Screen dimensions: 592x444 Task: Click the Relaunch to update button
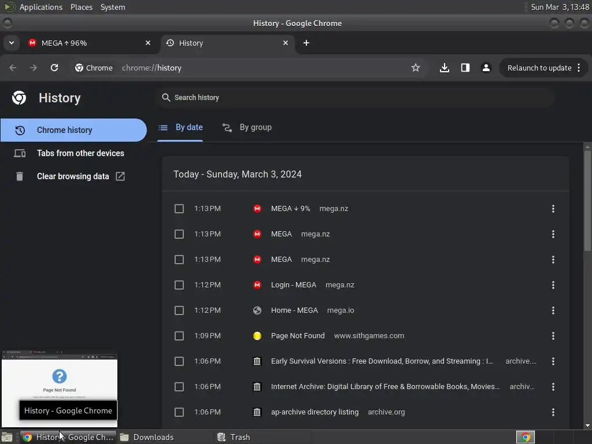click(539, 68)
